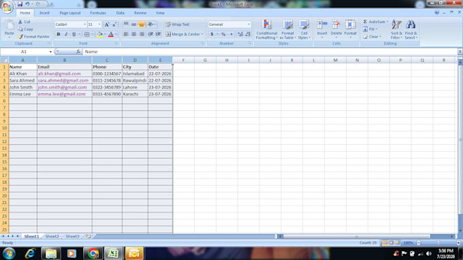Apply comma style
Viewport: 463px width, 260px height.
(231, 34)
